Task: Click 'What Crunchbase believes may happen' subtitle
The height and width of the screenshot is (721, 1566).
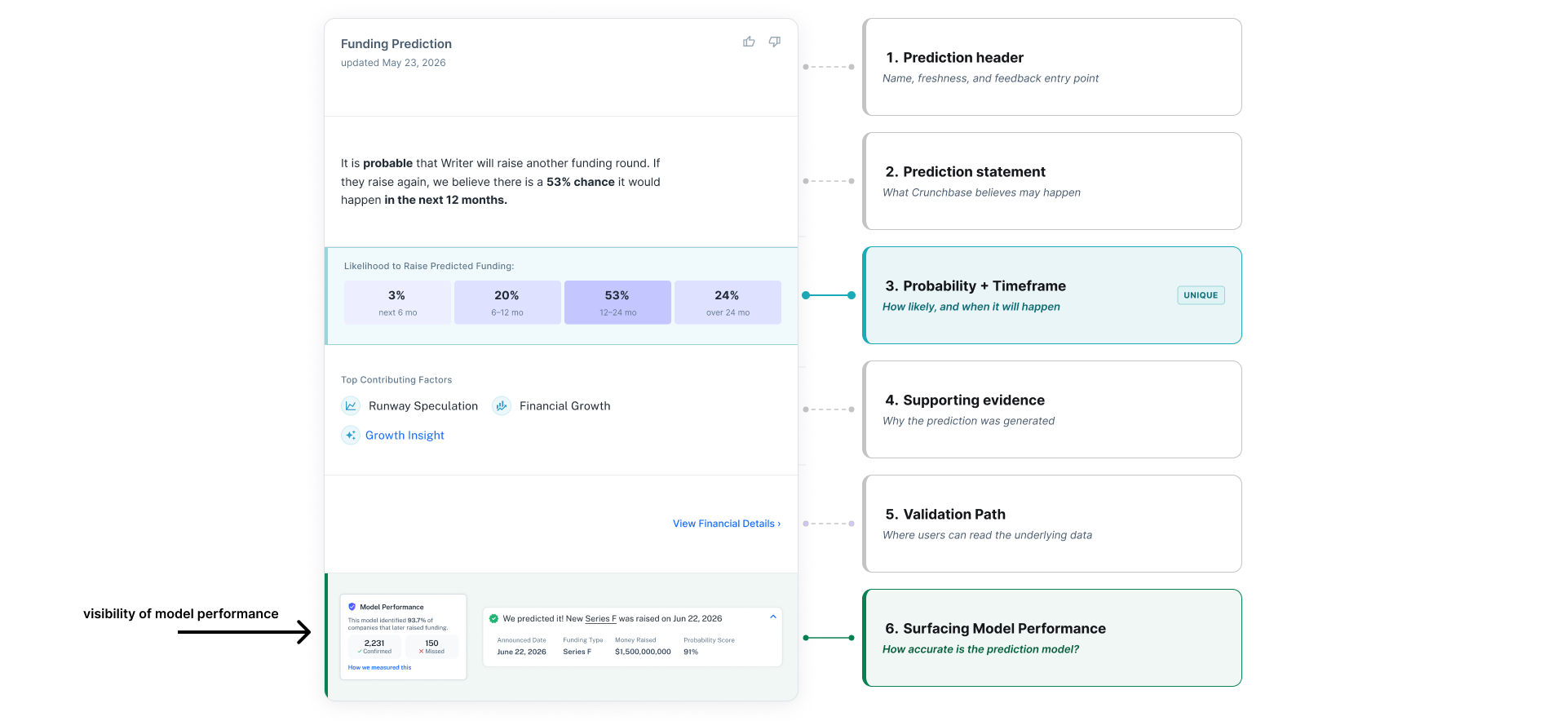Action: (981, 192)
